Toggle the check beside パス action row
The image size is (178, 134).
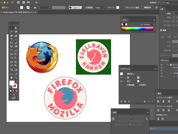(x=162, y=73)
